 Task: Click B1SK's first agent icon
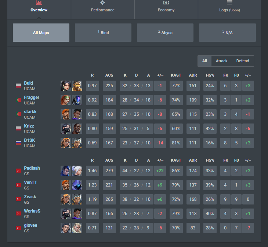pos(66,143)
